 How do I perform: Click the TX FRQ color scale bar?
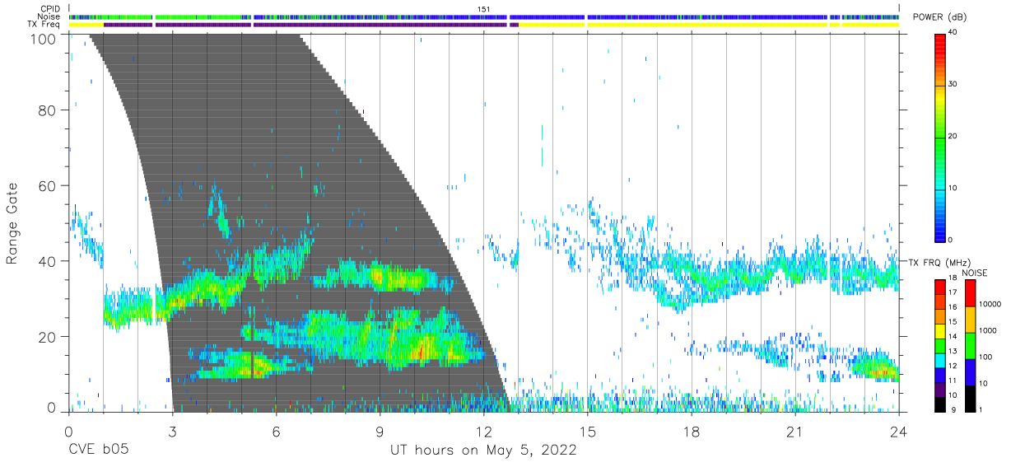pyautogui.click(x=942, y=345)
